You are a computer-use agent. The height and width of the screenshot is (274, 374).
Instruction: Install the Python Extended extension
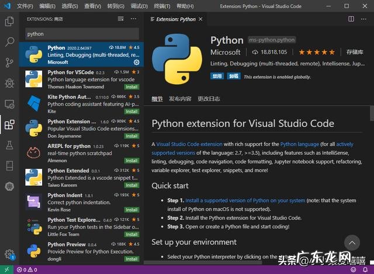click(x=131, y=185)
